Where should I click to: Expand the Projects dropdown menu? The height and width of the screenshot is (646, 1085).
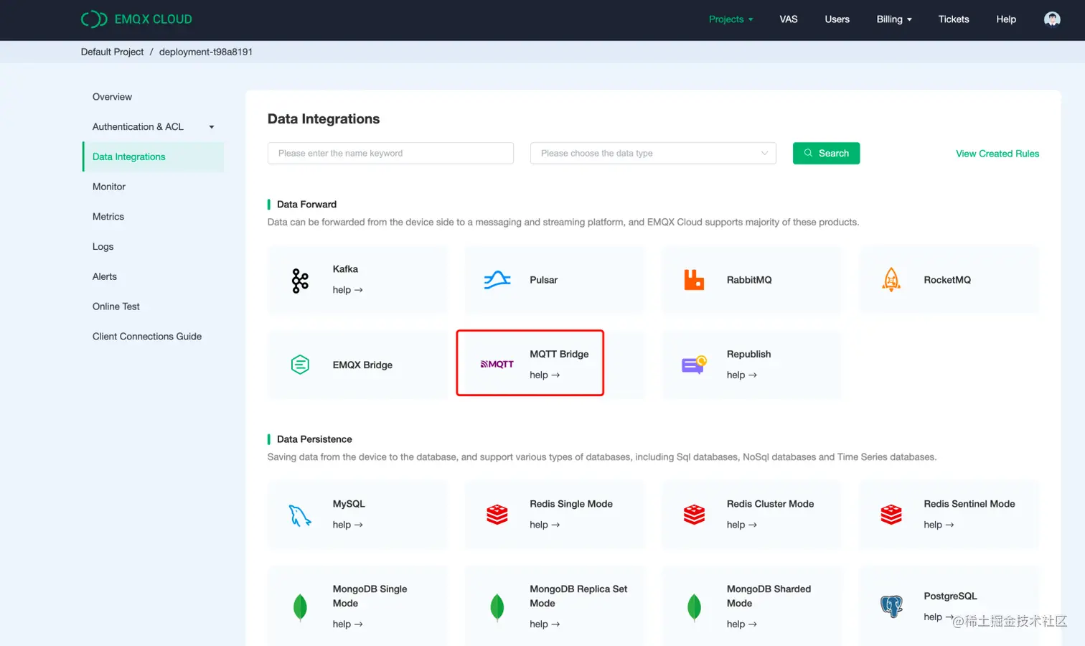(731, 19)
